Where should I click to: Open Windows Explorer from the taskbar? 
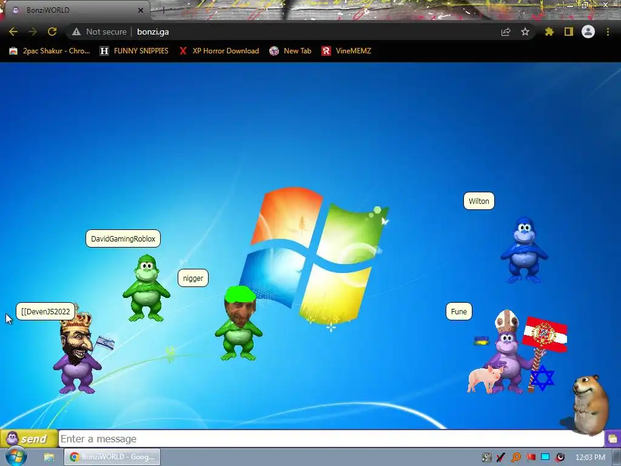(x=49, y=458)
